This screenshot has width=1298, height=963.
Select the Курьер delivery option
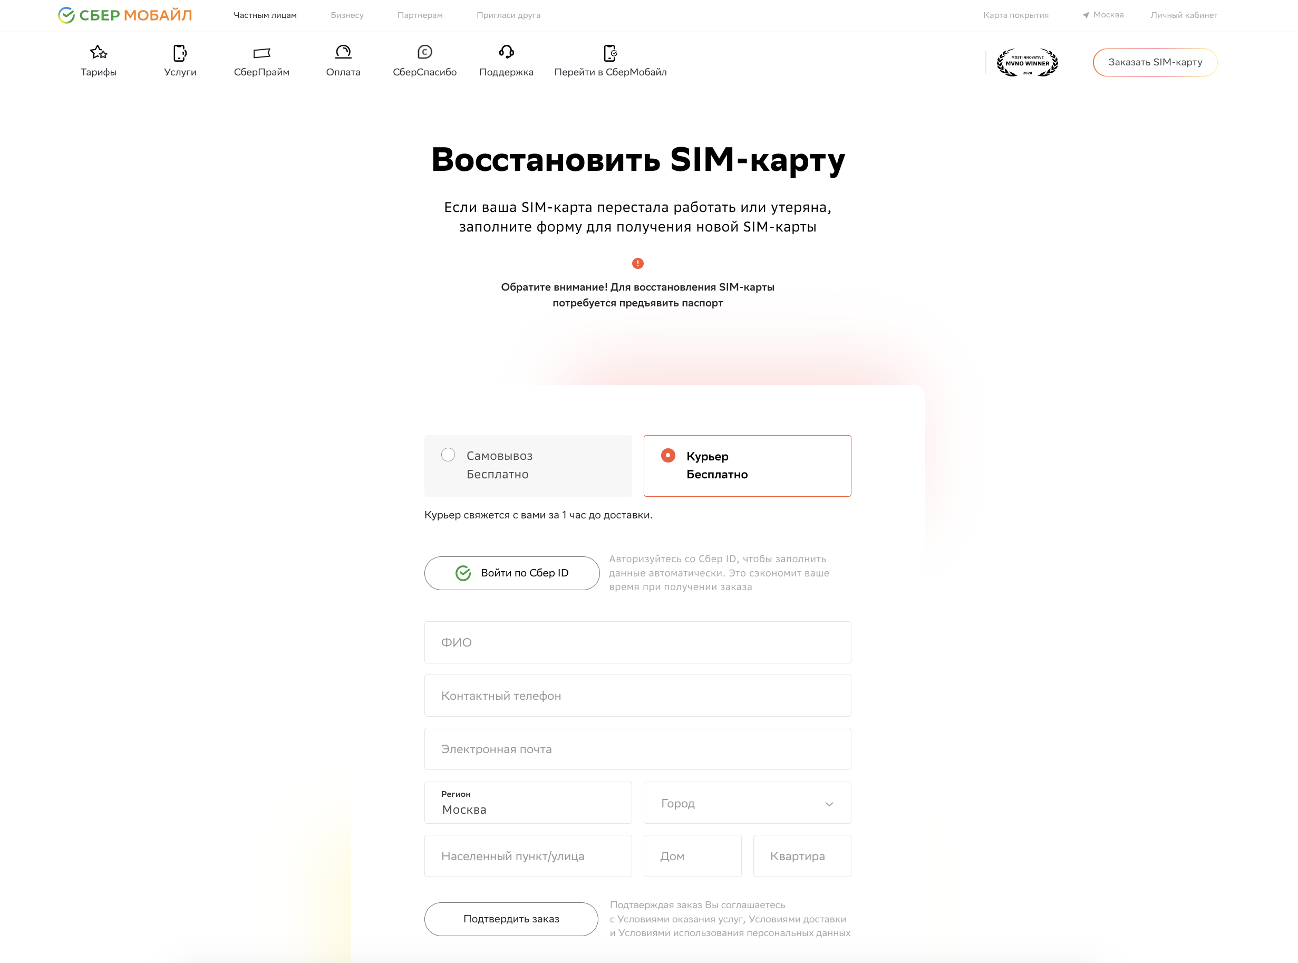748,465
